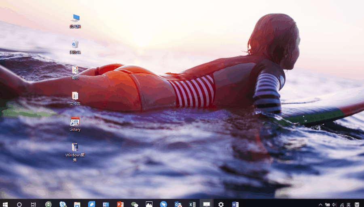This screenshot has width=364, height=207.
Task: Open Settings gear in the taskbar
Action: pyautogui.click(x=221, y=204)
